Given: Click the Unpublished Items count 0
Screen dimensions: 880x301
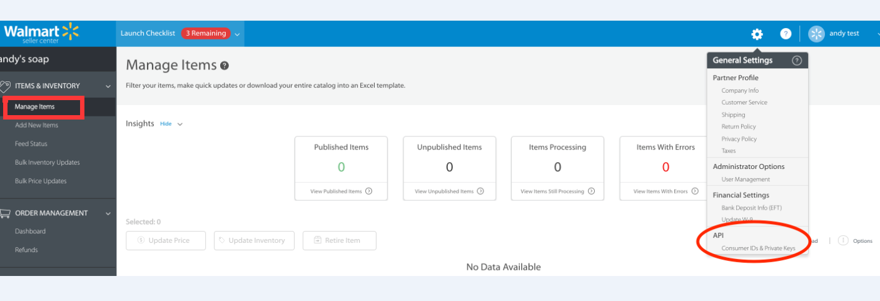Looking at the screenshot, I should pos(450,167).
